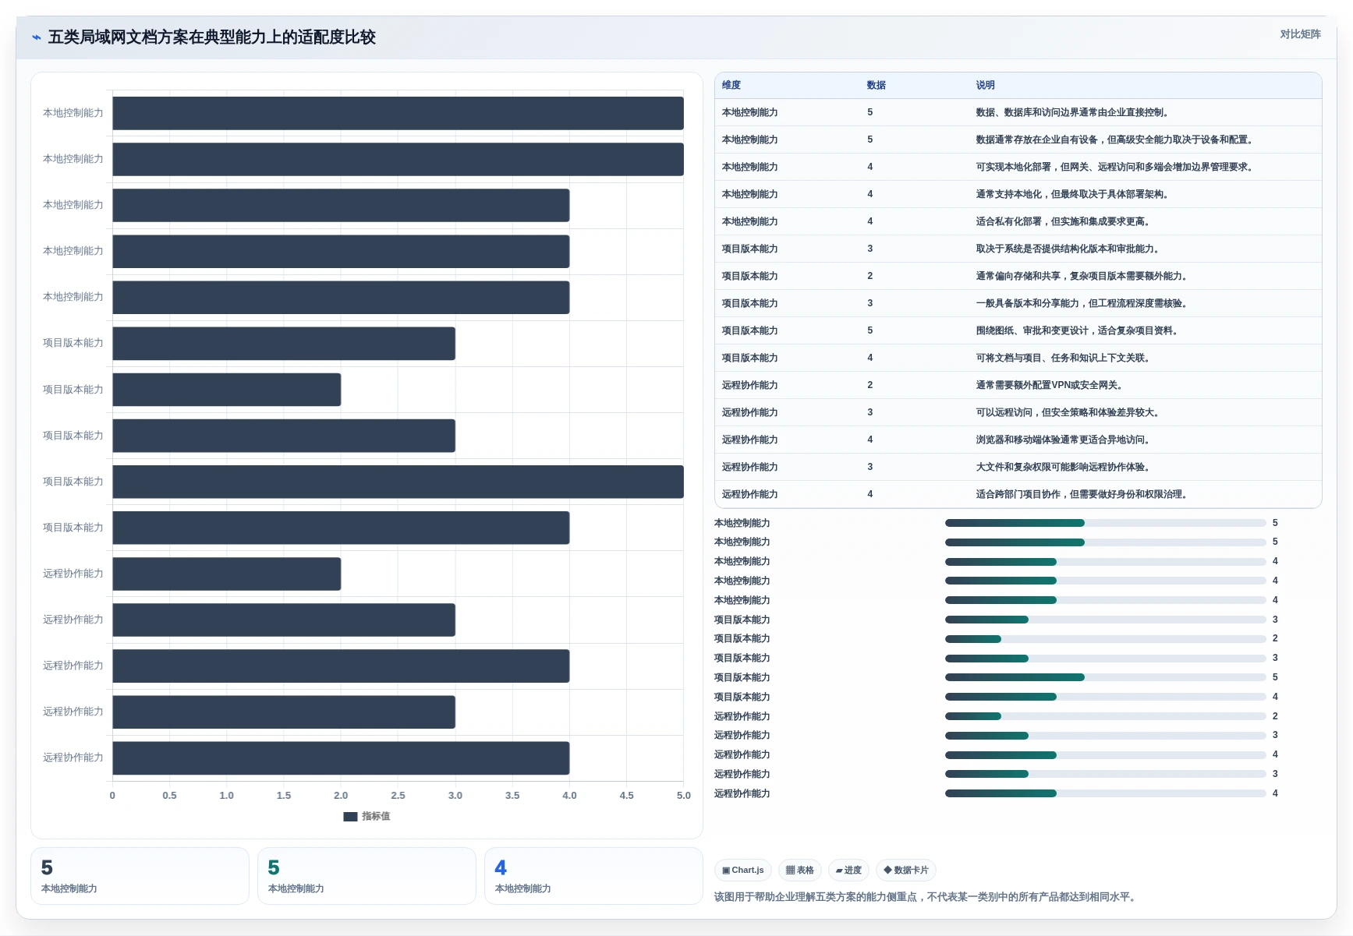Image resolution: width=1353 pixels, height=936 pixels.
Task: Select the row 大文件和复杂权限
Action: (x=1018, y=467)
